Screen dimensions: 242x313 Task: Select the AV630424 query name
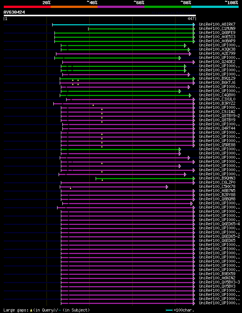pyautogui.click(x=14, y=12)
